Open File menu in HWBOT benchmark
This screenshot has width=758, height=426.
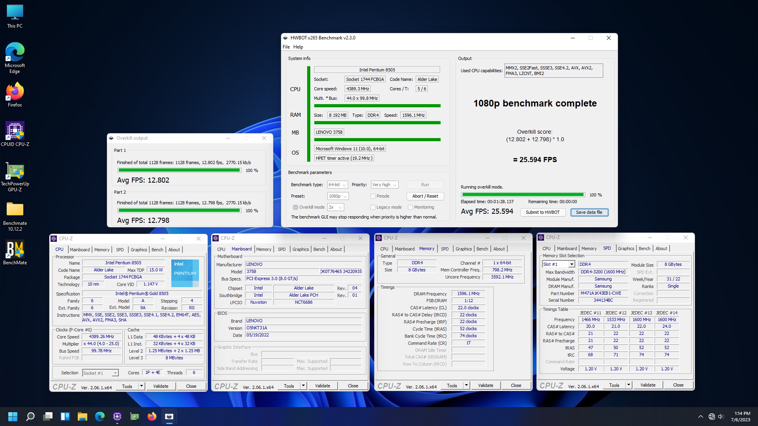click(x=286, y=47)
